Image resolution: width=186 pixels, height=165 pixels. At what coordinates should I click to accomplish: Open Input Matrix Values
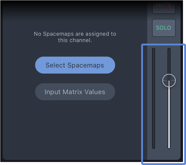coord(75,92)
